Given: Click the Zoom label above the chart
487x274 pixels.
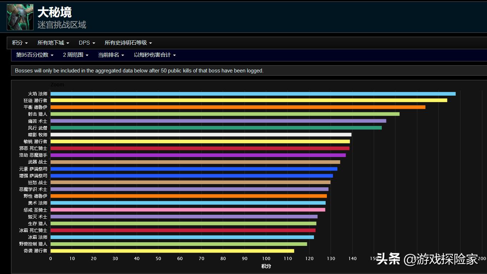Looking at the screenshot, I should click(57, 85).
